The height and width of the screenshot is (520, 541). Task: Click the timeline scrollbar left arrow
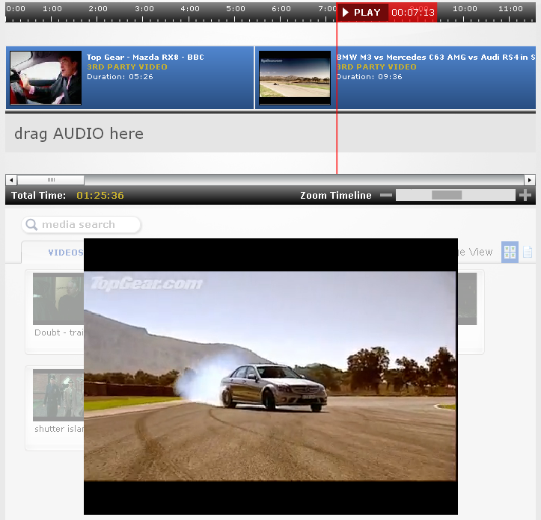[x=11, y=180]
